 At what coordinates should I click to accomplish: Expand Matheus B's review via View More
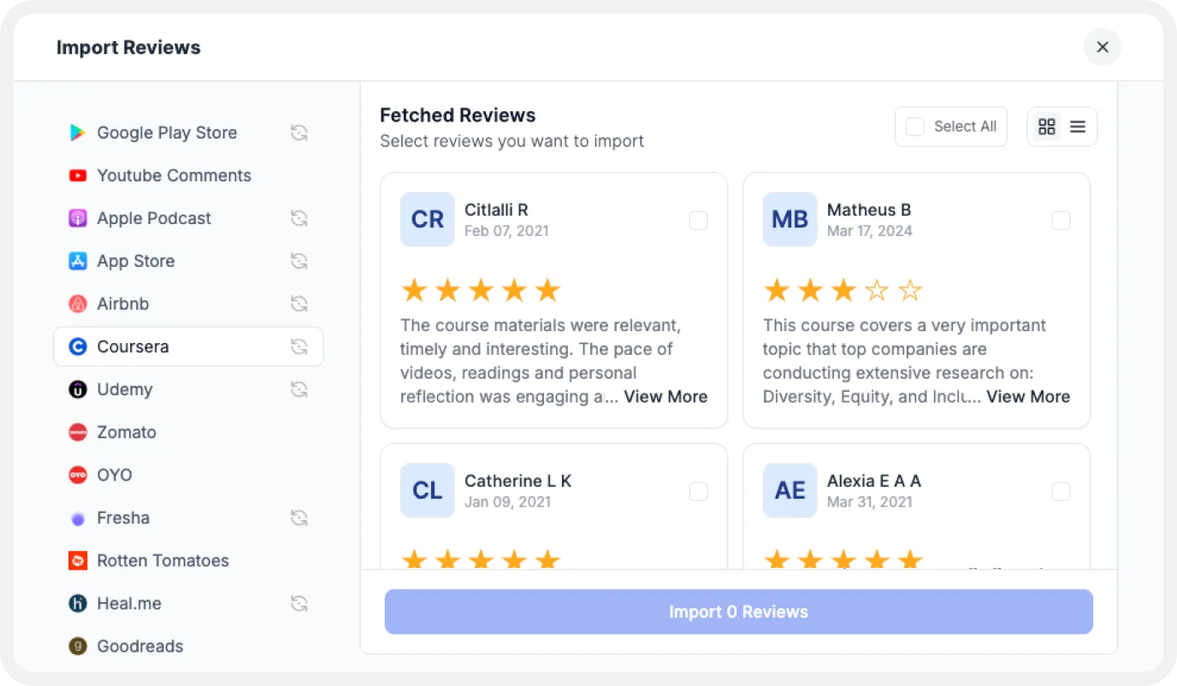(1027, 397)
